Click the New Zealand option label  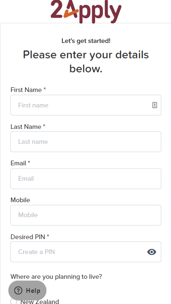40,302
